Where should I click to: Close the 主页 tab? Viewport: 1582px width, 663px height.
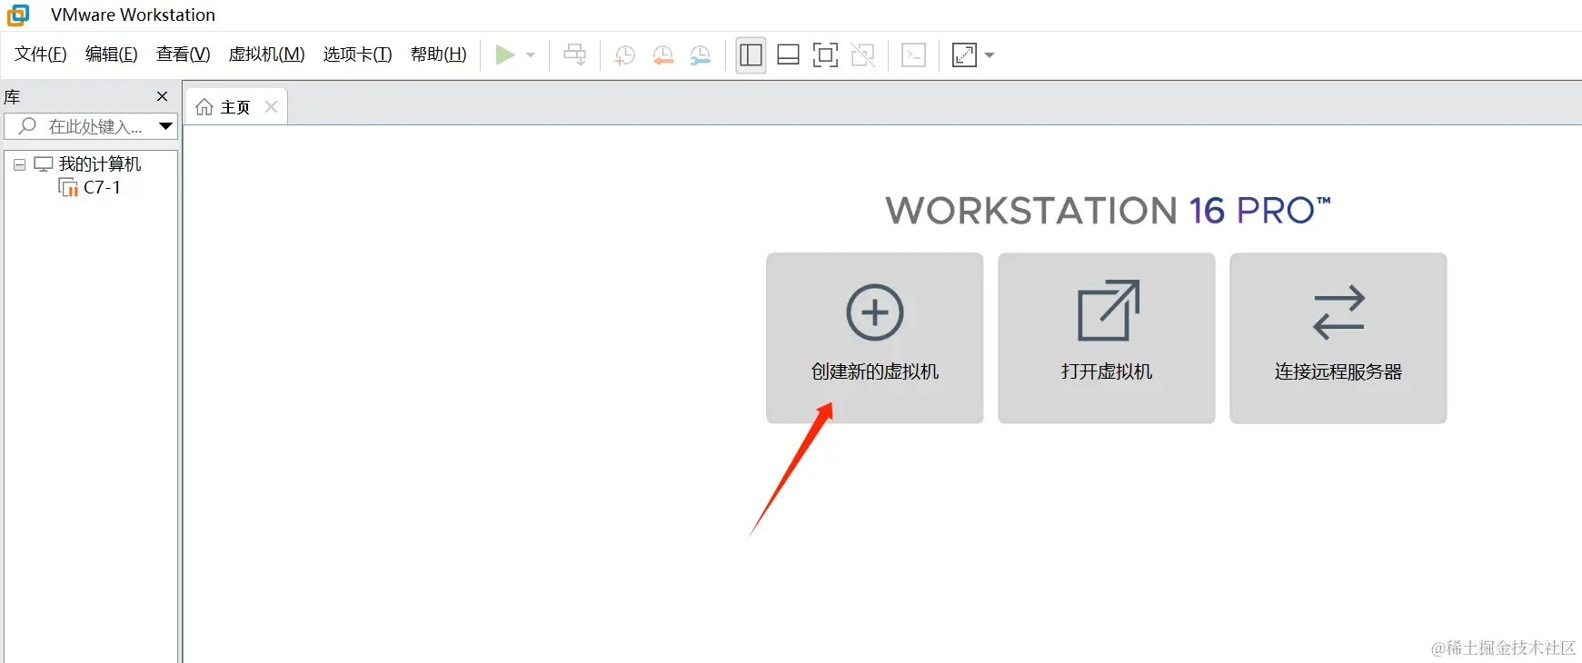[x=271, y=107]
